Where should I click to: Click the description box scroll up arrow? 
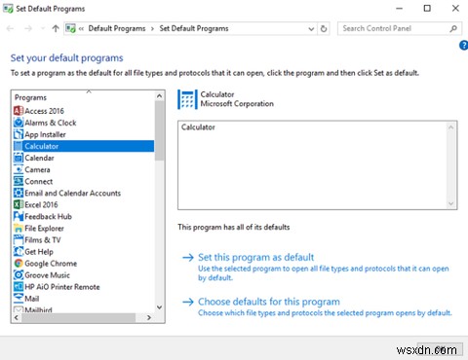[x=450, y=127]
